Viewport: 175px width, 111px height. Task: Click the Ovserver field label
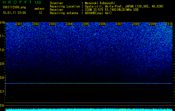coord(56,3)
